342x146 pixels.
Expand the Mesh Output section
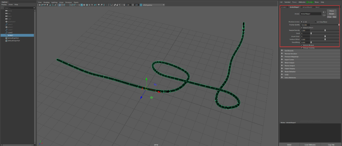point(310,62)
